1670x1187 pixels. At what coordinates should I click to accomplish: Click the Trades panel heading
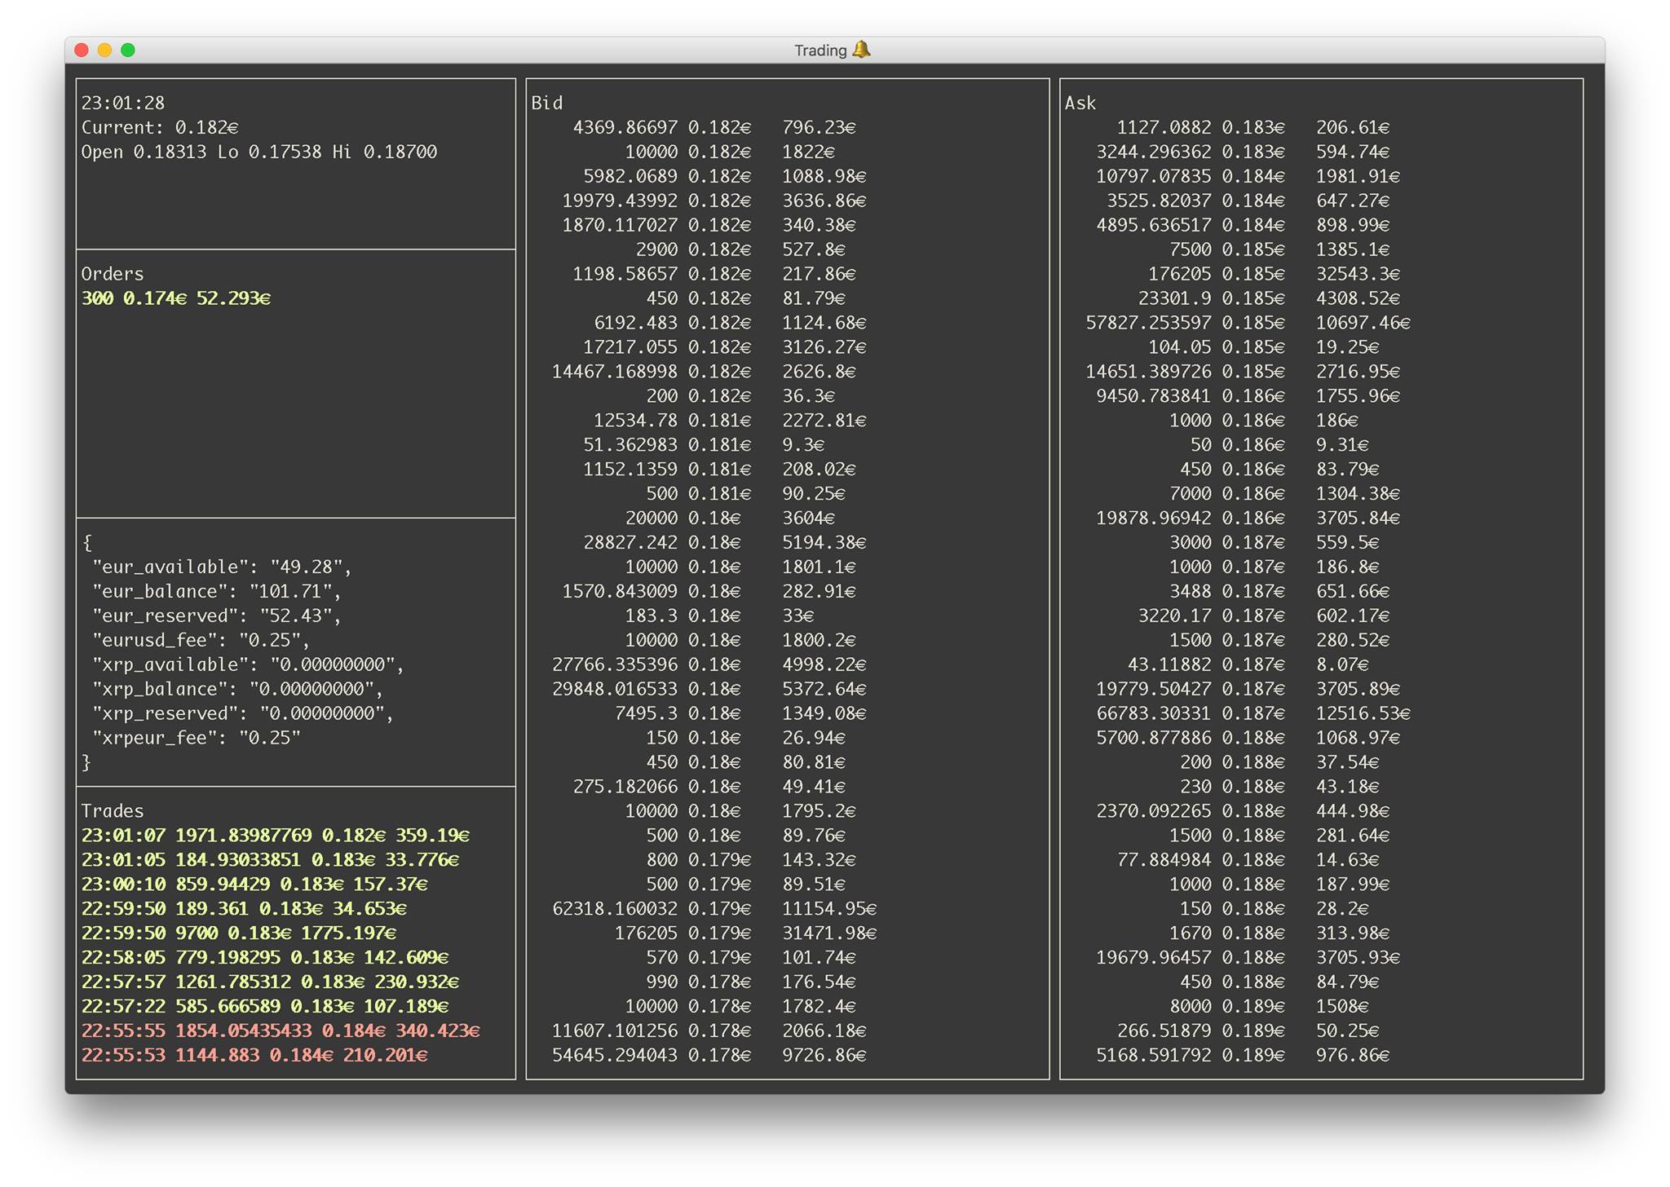pyautogui.click(x=113, y=811)
